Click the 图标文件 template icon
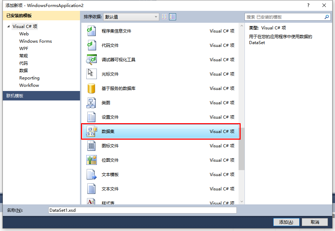 (x=91, y=146)
